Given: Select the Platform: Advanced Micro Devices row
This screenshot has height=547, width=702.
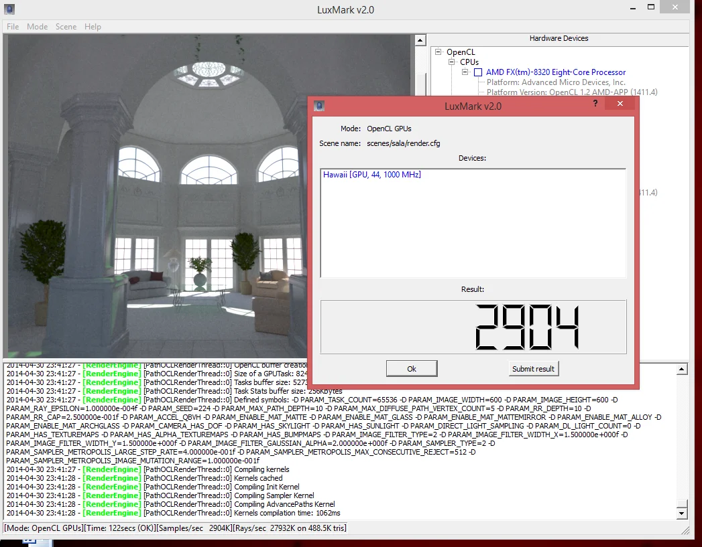Looking at the screenshot, I should (556, 82).
